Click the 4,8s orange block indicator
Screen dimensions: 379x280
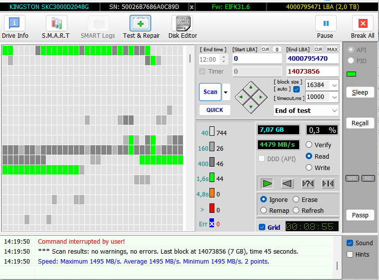point(212,193)
